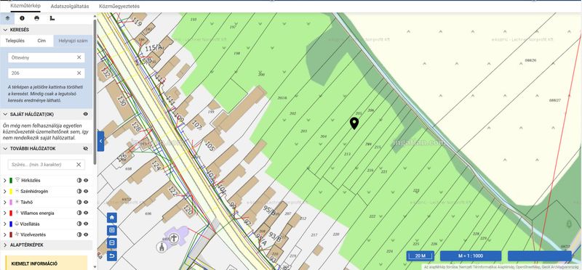Adjust Vízelvezetés layer opacity icon
This screenshot has width=582, height=270.
click(79, 234)
